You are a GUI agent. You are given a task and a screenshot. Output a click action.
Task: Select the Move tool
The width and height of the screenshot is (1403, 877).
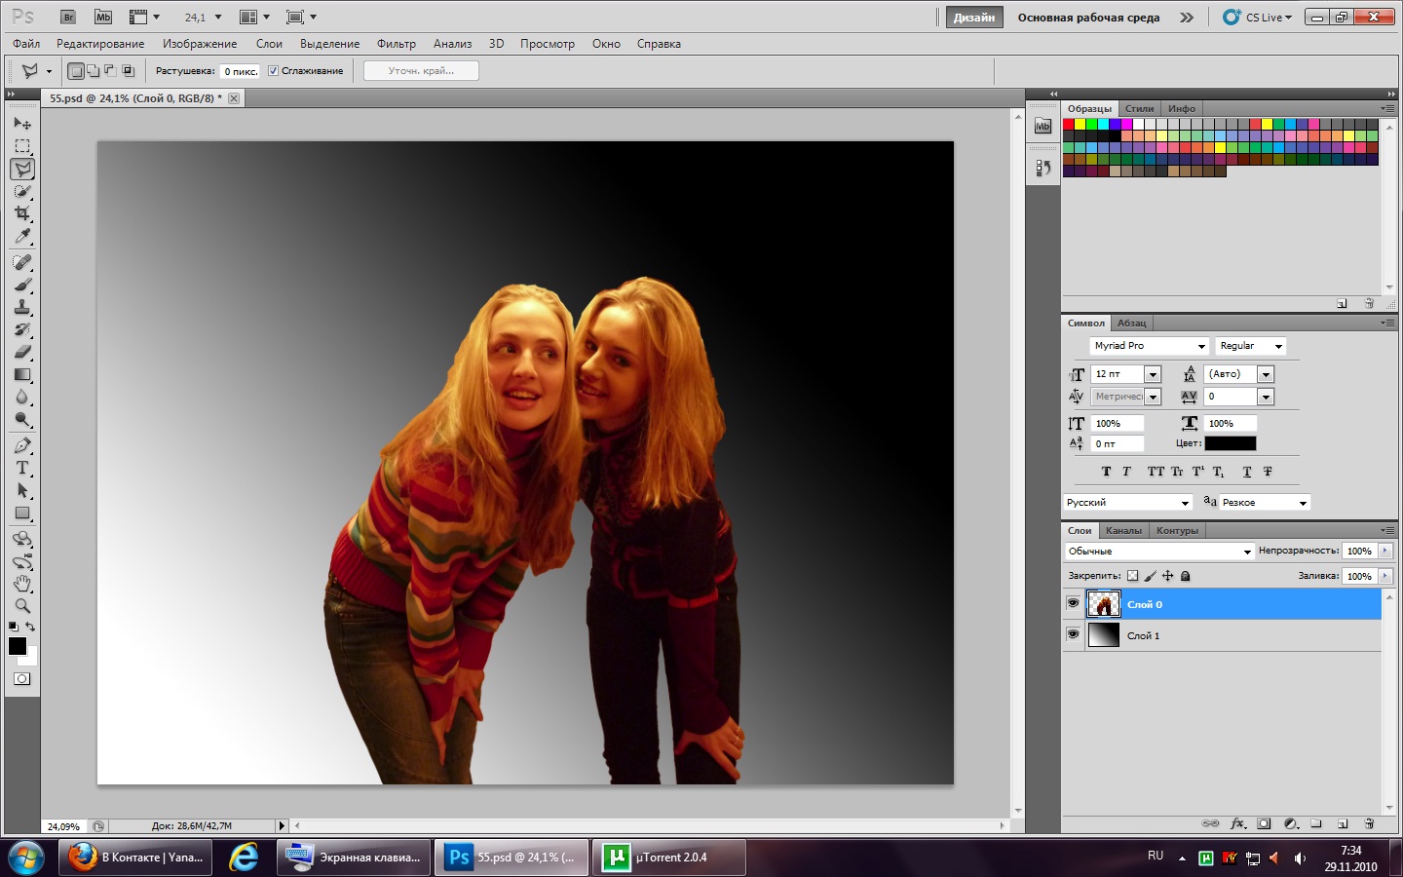[22, 124]
